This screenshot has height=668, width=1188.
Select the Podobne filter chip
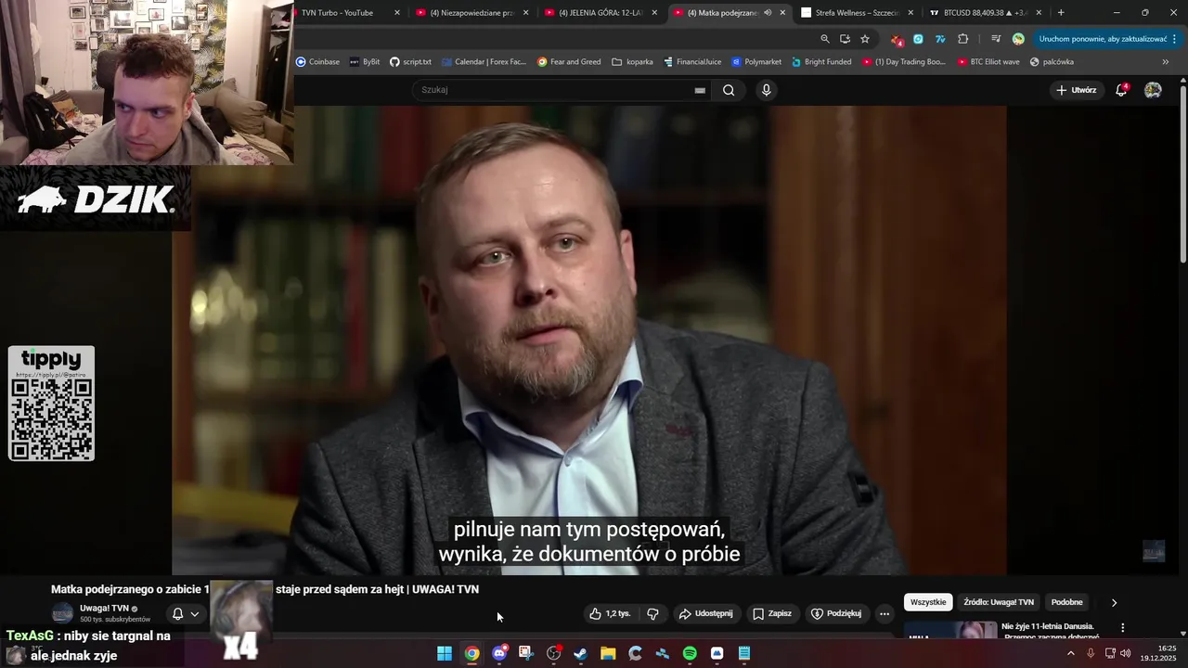click(1067, 602)
